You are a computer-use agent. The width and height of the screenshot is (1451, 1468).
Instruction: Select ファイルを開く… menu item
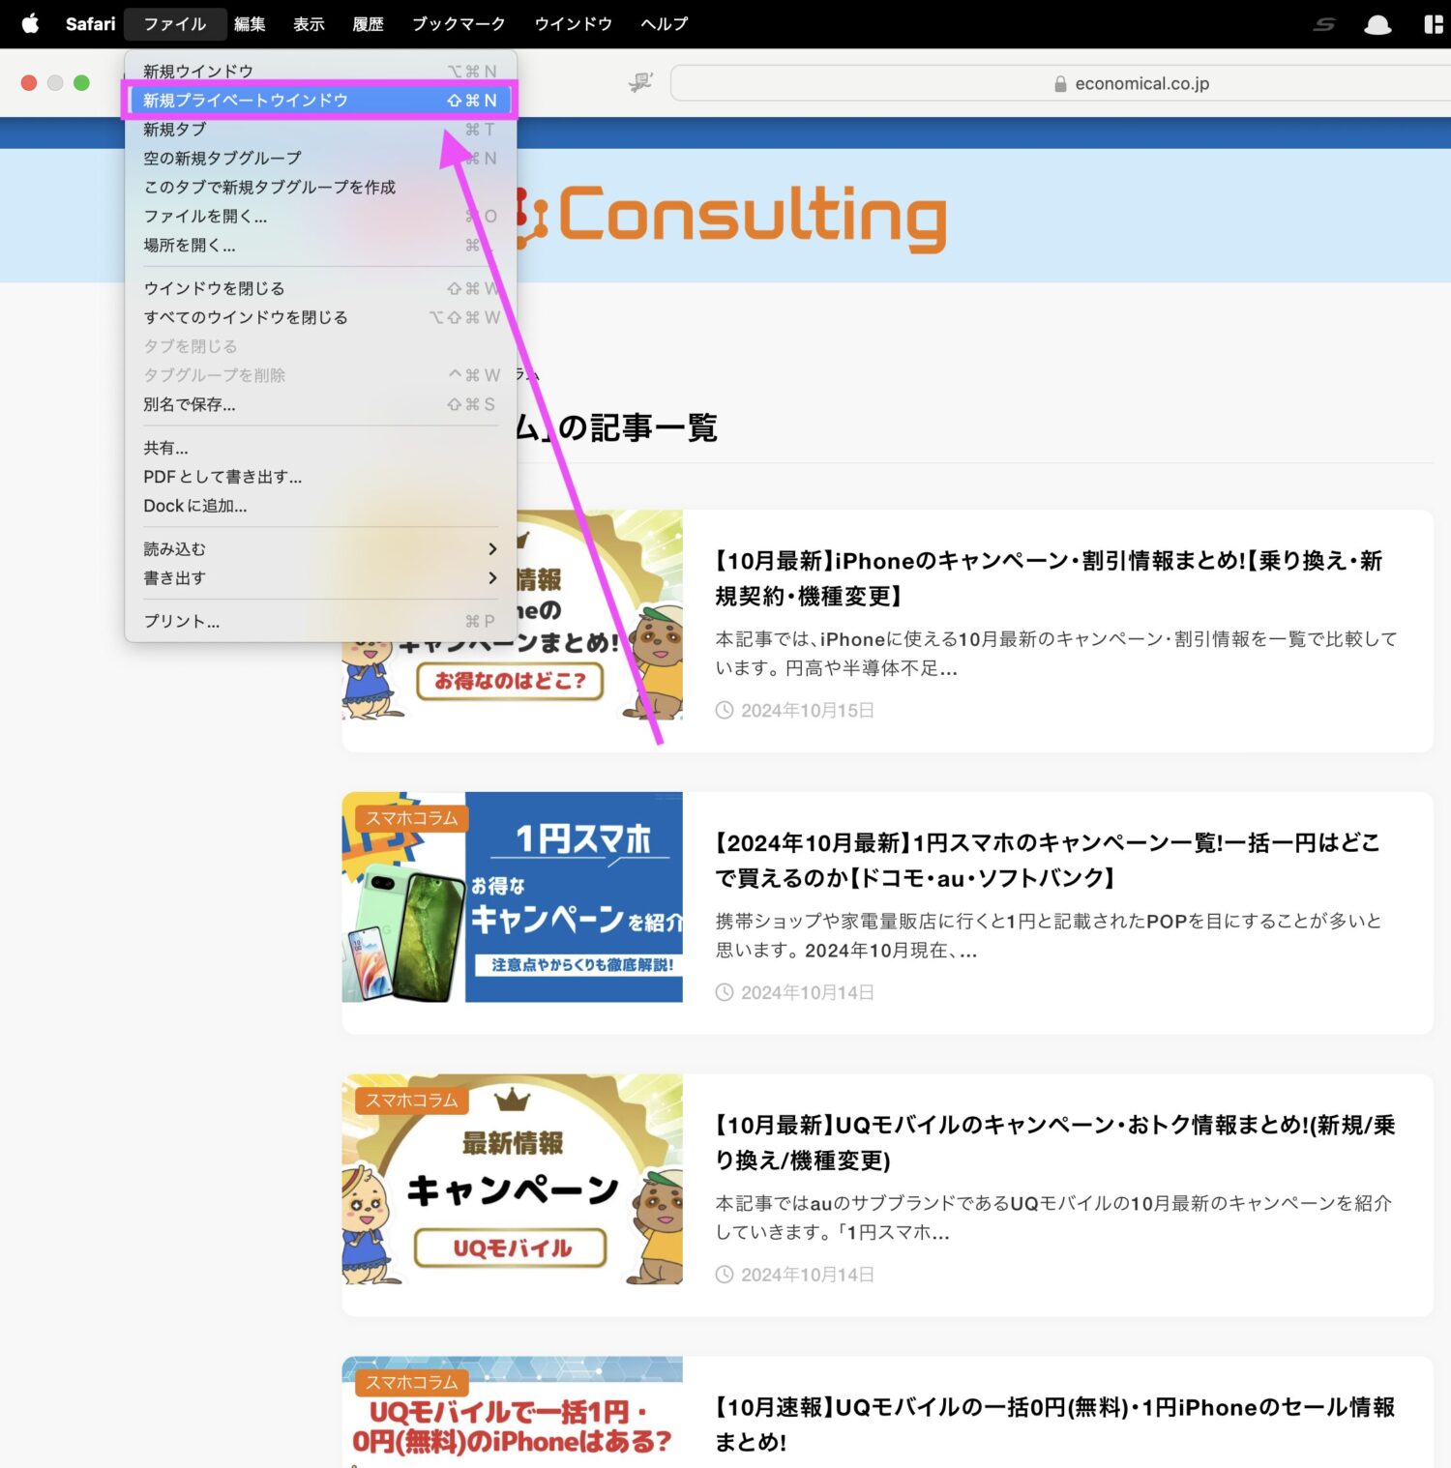320,216
